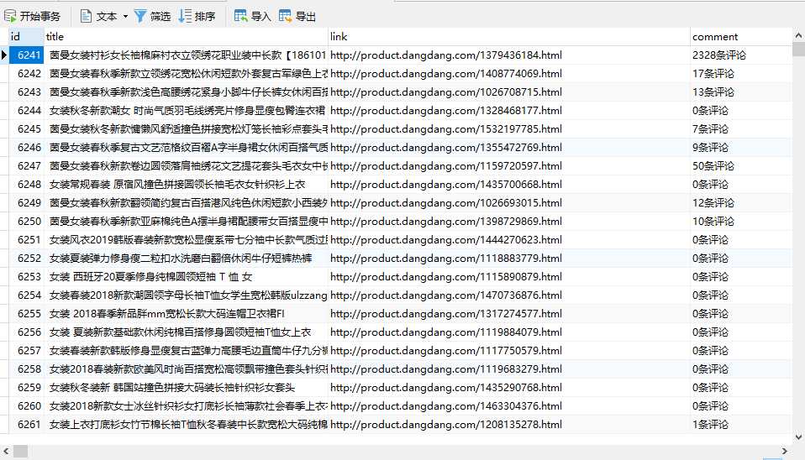Open the Text (文本) dropdown arrow

pyautogui.click(x=125, y=17)
